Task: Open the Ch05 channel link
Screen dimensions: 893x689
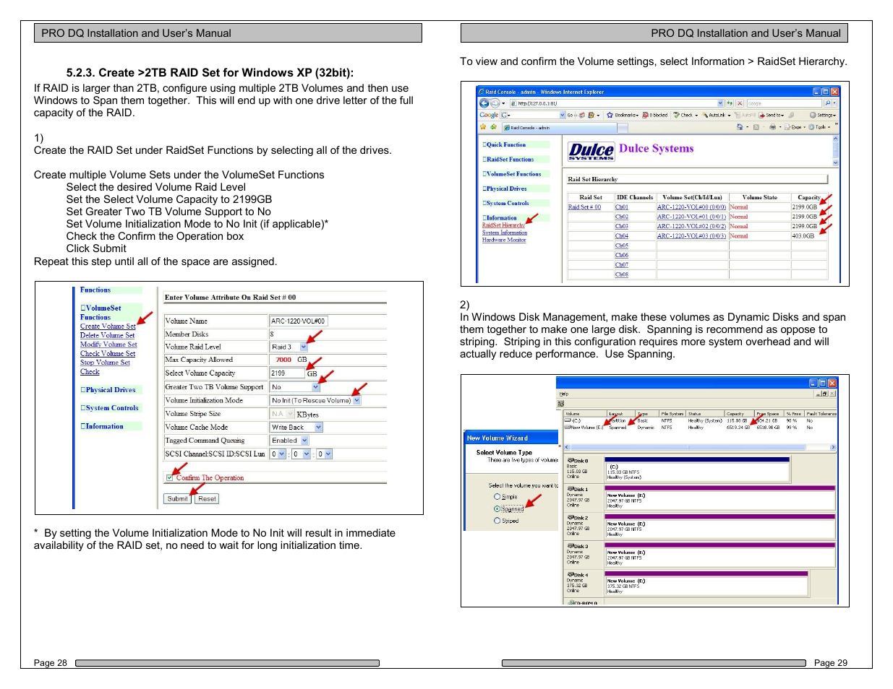Action: [622, 246]
